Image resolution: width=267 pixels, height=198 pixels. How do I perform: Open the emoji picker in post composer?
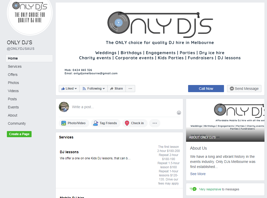tap(179, 113)
